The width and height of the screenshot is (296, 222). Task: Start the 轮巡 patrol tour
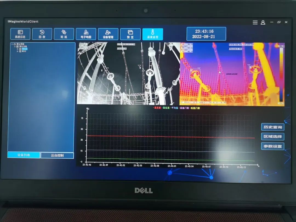pyautogui.click(x=64, y=34)
